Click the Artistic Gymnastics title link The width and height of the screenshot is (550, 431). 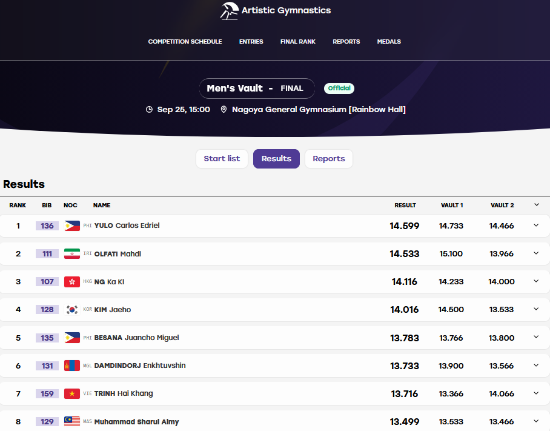[286, 10]
